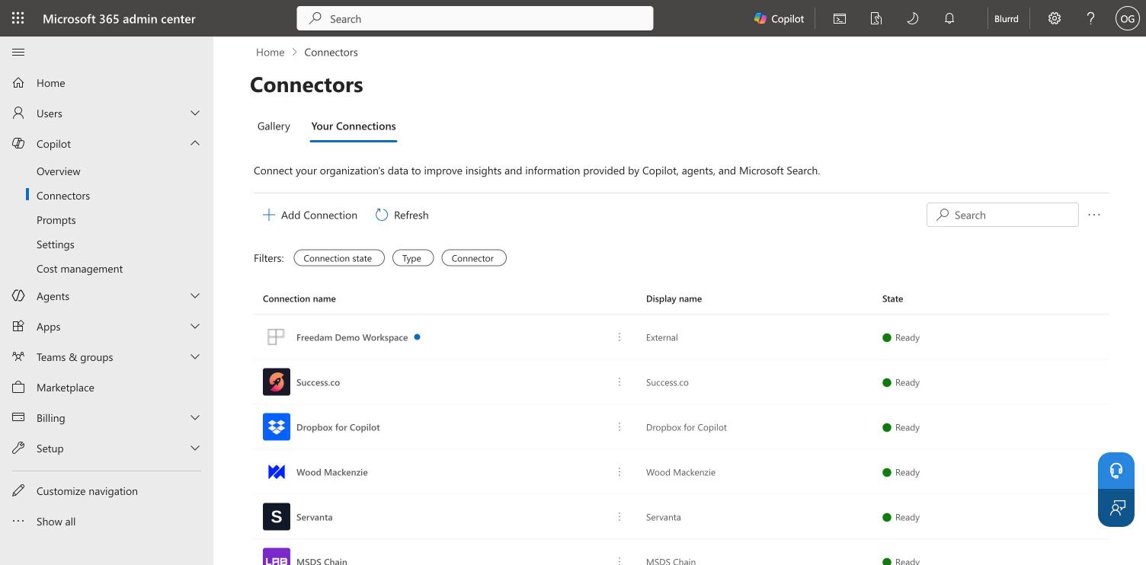
Task: Open the OG account avatar
Action: coord(1127,18)
